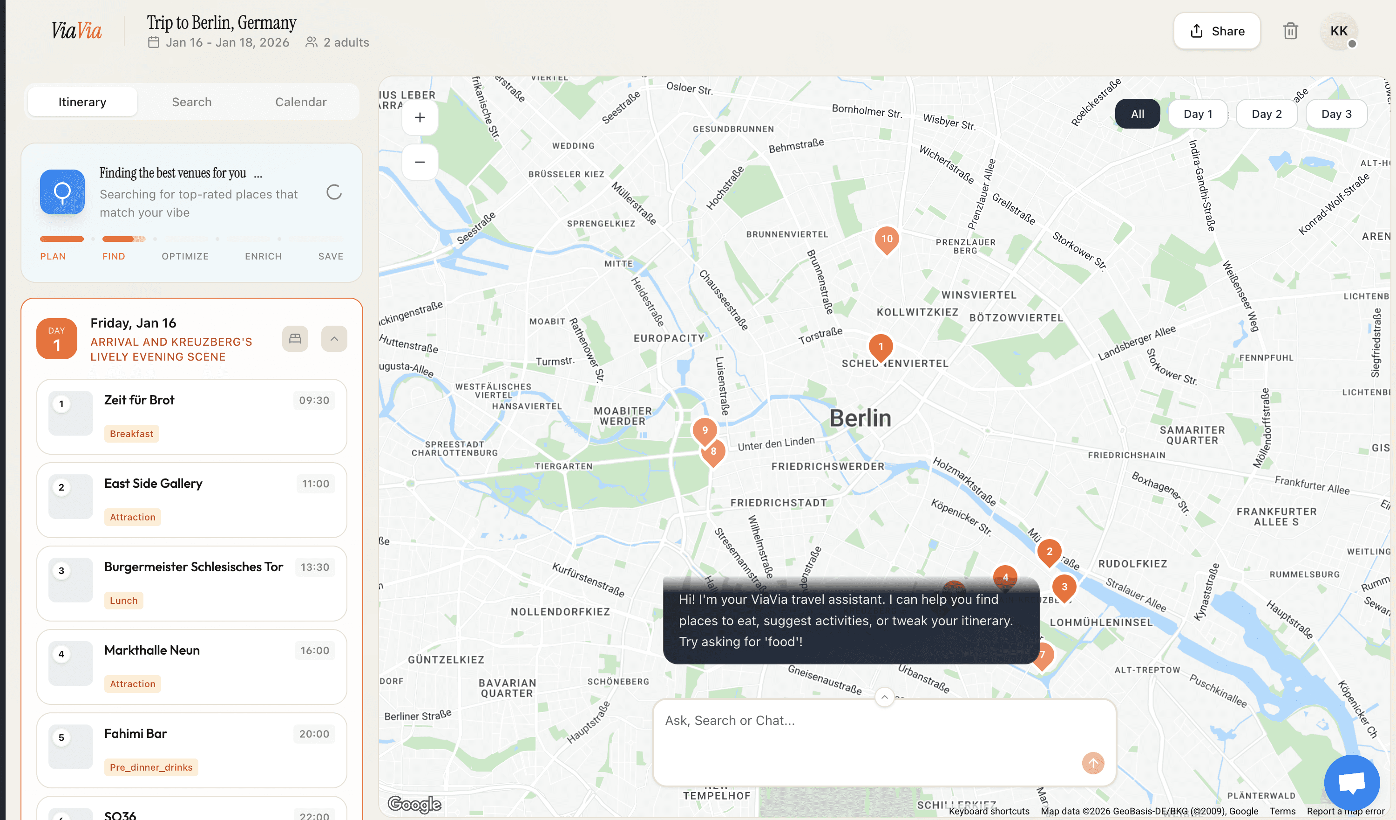Click map pin number 9
This screenshot has height=820, width=1396.
pos(705,430)
